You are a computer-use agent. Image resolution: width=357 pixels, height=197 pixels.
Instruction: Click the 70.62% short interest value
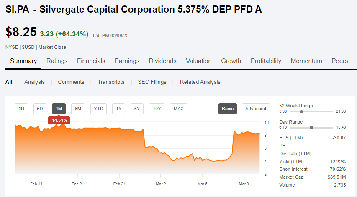pos(338,169)
